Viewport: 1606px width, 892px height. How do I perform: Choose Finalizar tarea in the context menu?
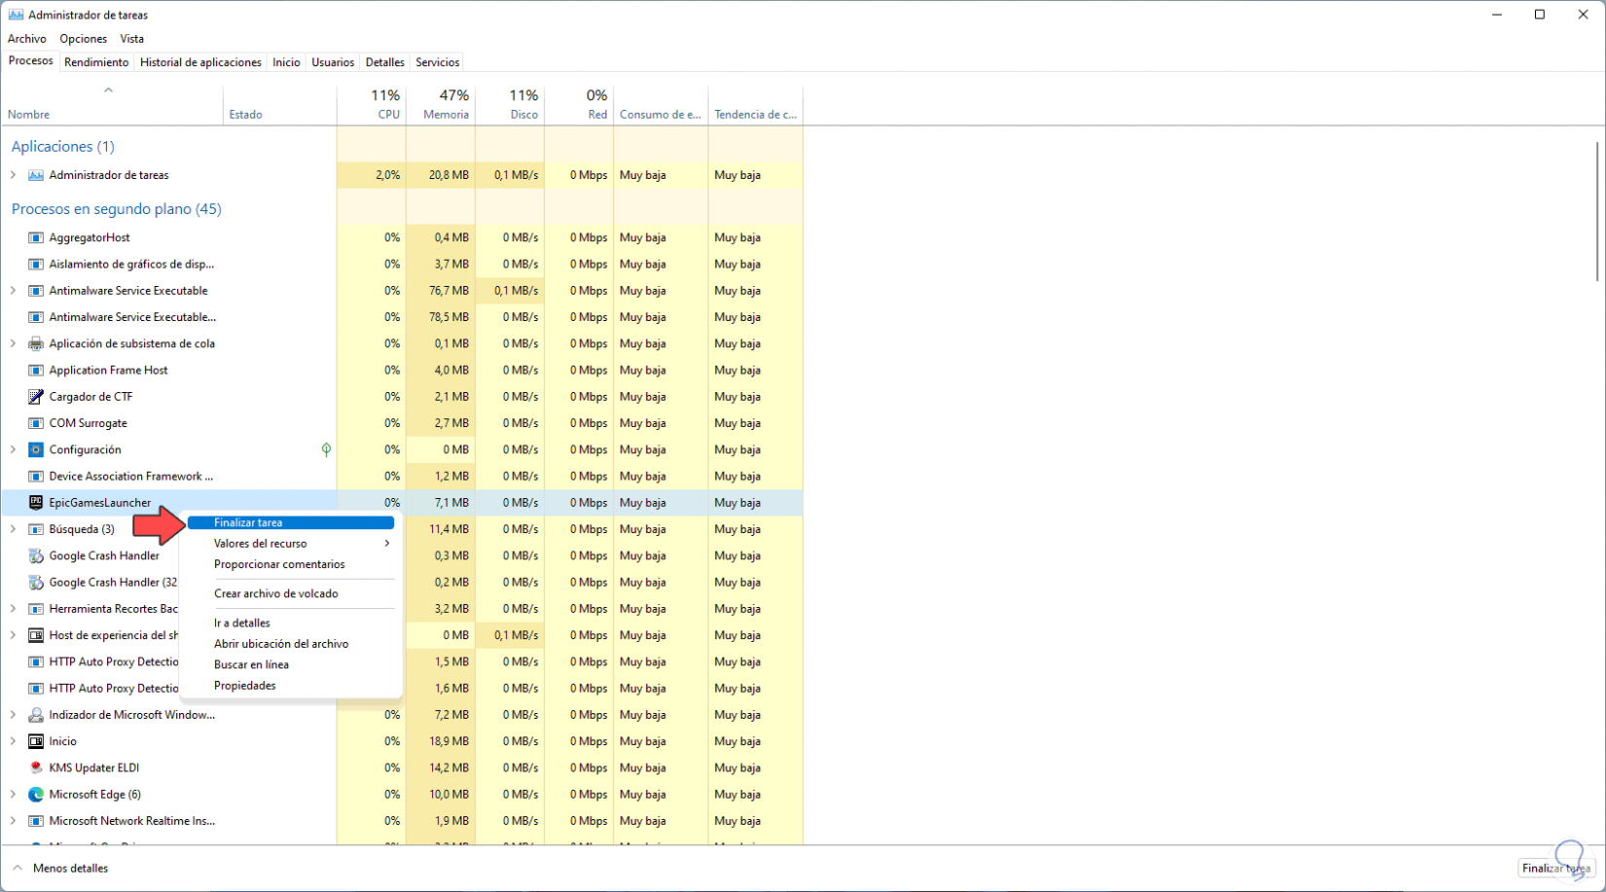coord(291,522)
